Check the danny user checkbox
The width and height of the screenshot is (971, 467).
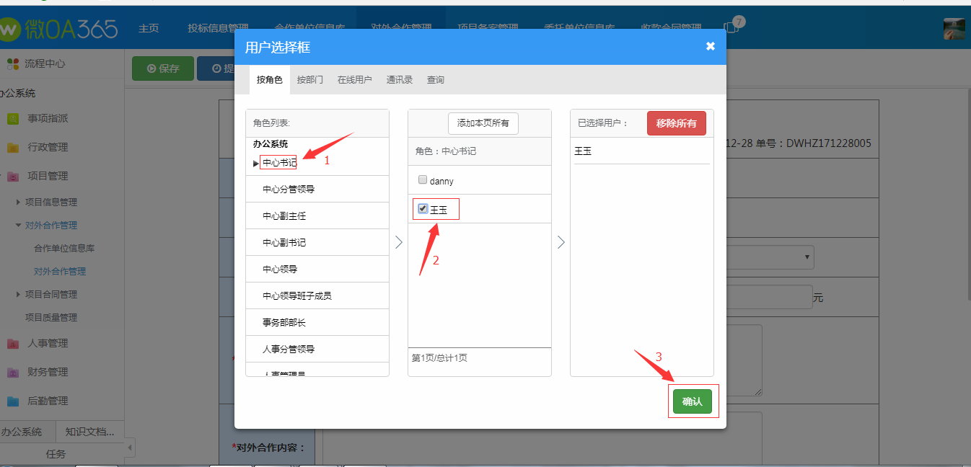tap(423, 180)
